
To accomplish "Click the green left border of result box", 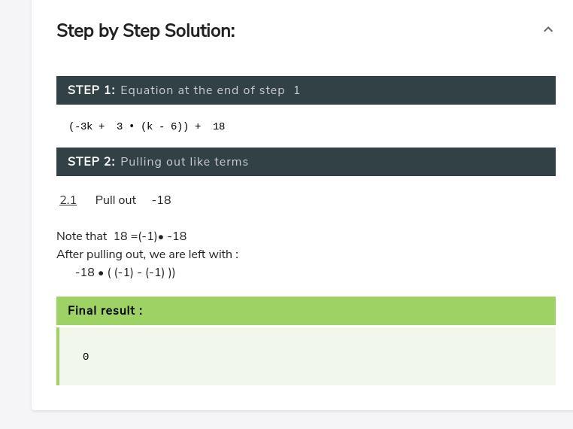I will [58, 357].
